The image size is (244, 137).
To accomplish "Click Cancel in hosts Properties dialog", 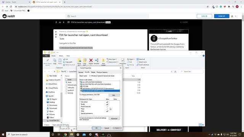I will [107, 128].
